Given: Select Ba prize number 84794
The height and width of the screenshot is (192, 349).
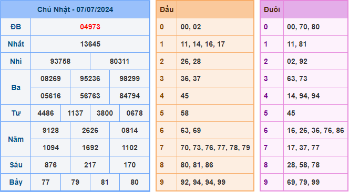Looking at the screenshot, I should click(130, 96).
